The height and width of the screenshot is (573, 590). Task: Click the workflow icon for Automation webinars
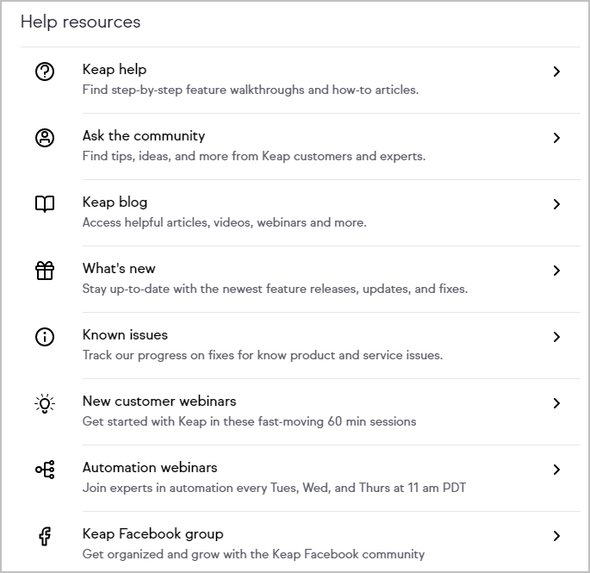pyautogui.click(x=45, y=470)
